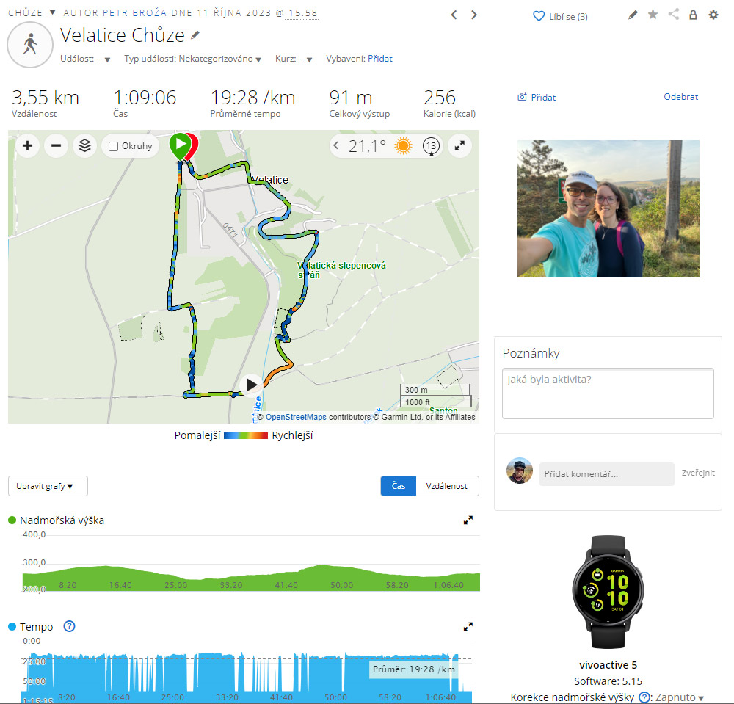
Task: Go to previous activity arrow
Action: [x=454, y=15]
